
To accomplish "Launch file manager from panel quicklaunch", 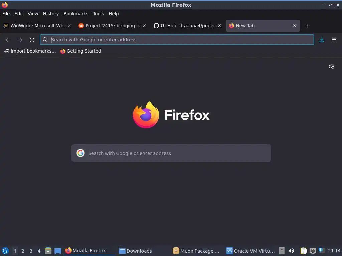I will click(48, 251).
